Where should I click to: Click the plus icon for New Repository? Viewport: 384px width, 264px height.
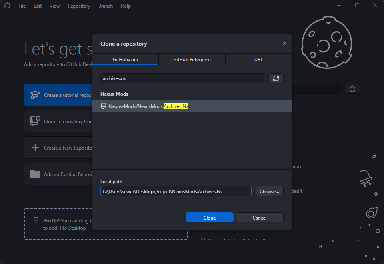click(35, 148)
